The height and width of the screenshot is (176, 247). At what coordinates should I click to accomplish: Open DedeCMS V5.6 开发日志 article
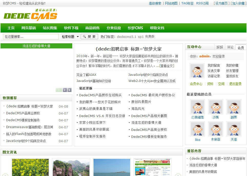[x=102, y=116]
